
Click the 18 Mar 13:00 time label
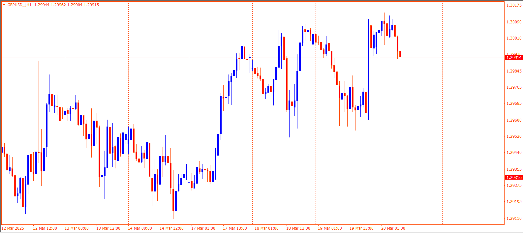[298, 228]
